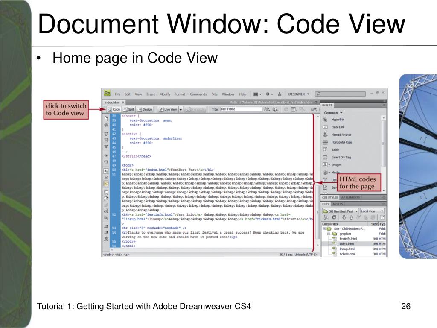Click the Select Parent Tag icon
This screenshot has height=328, width=437.
106,155
